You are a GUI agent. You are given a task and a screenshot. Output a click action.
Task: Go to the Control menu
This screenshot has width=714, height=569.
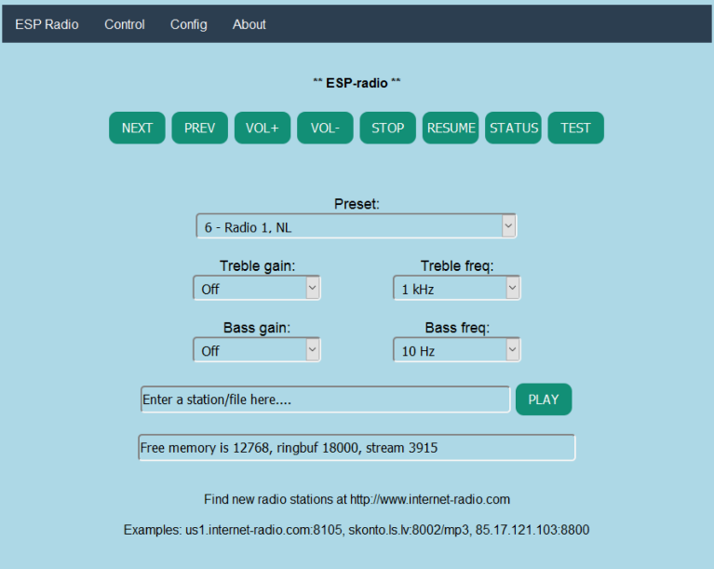pos(125,24)
